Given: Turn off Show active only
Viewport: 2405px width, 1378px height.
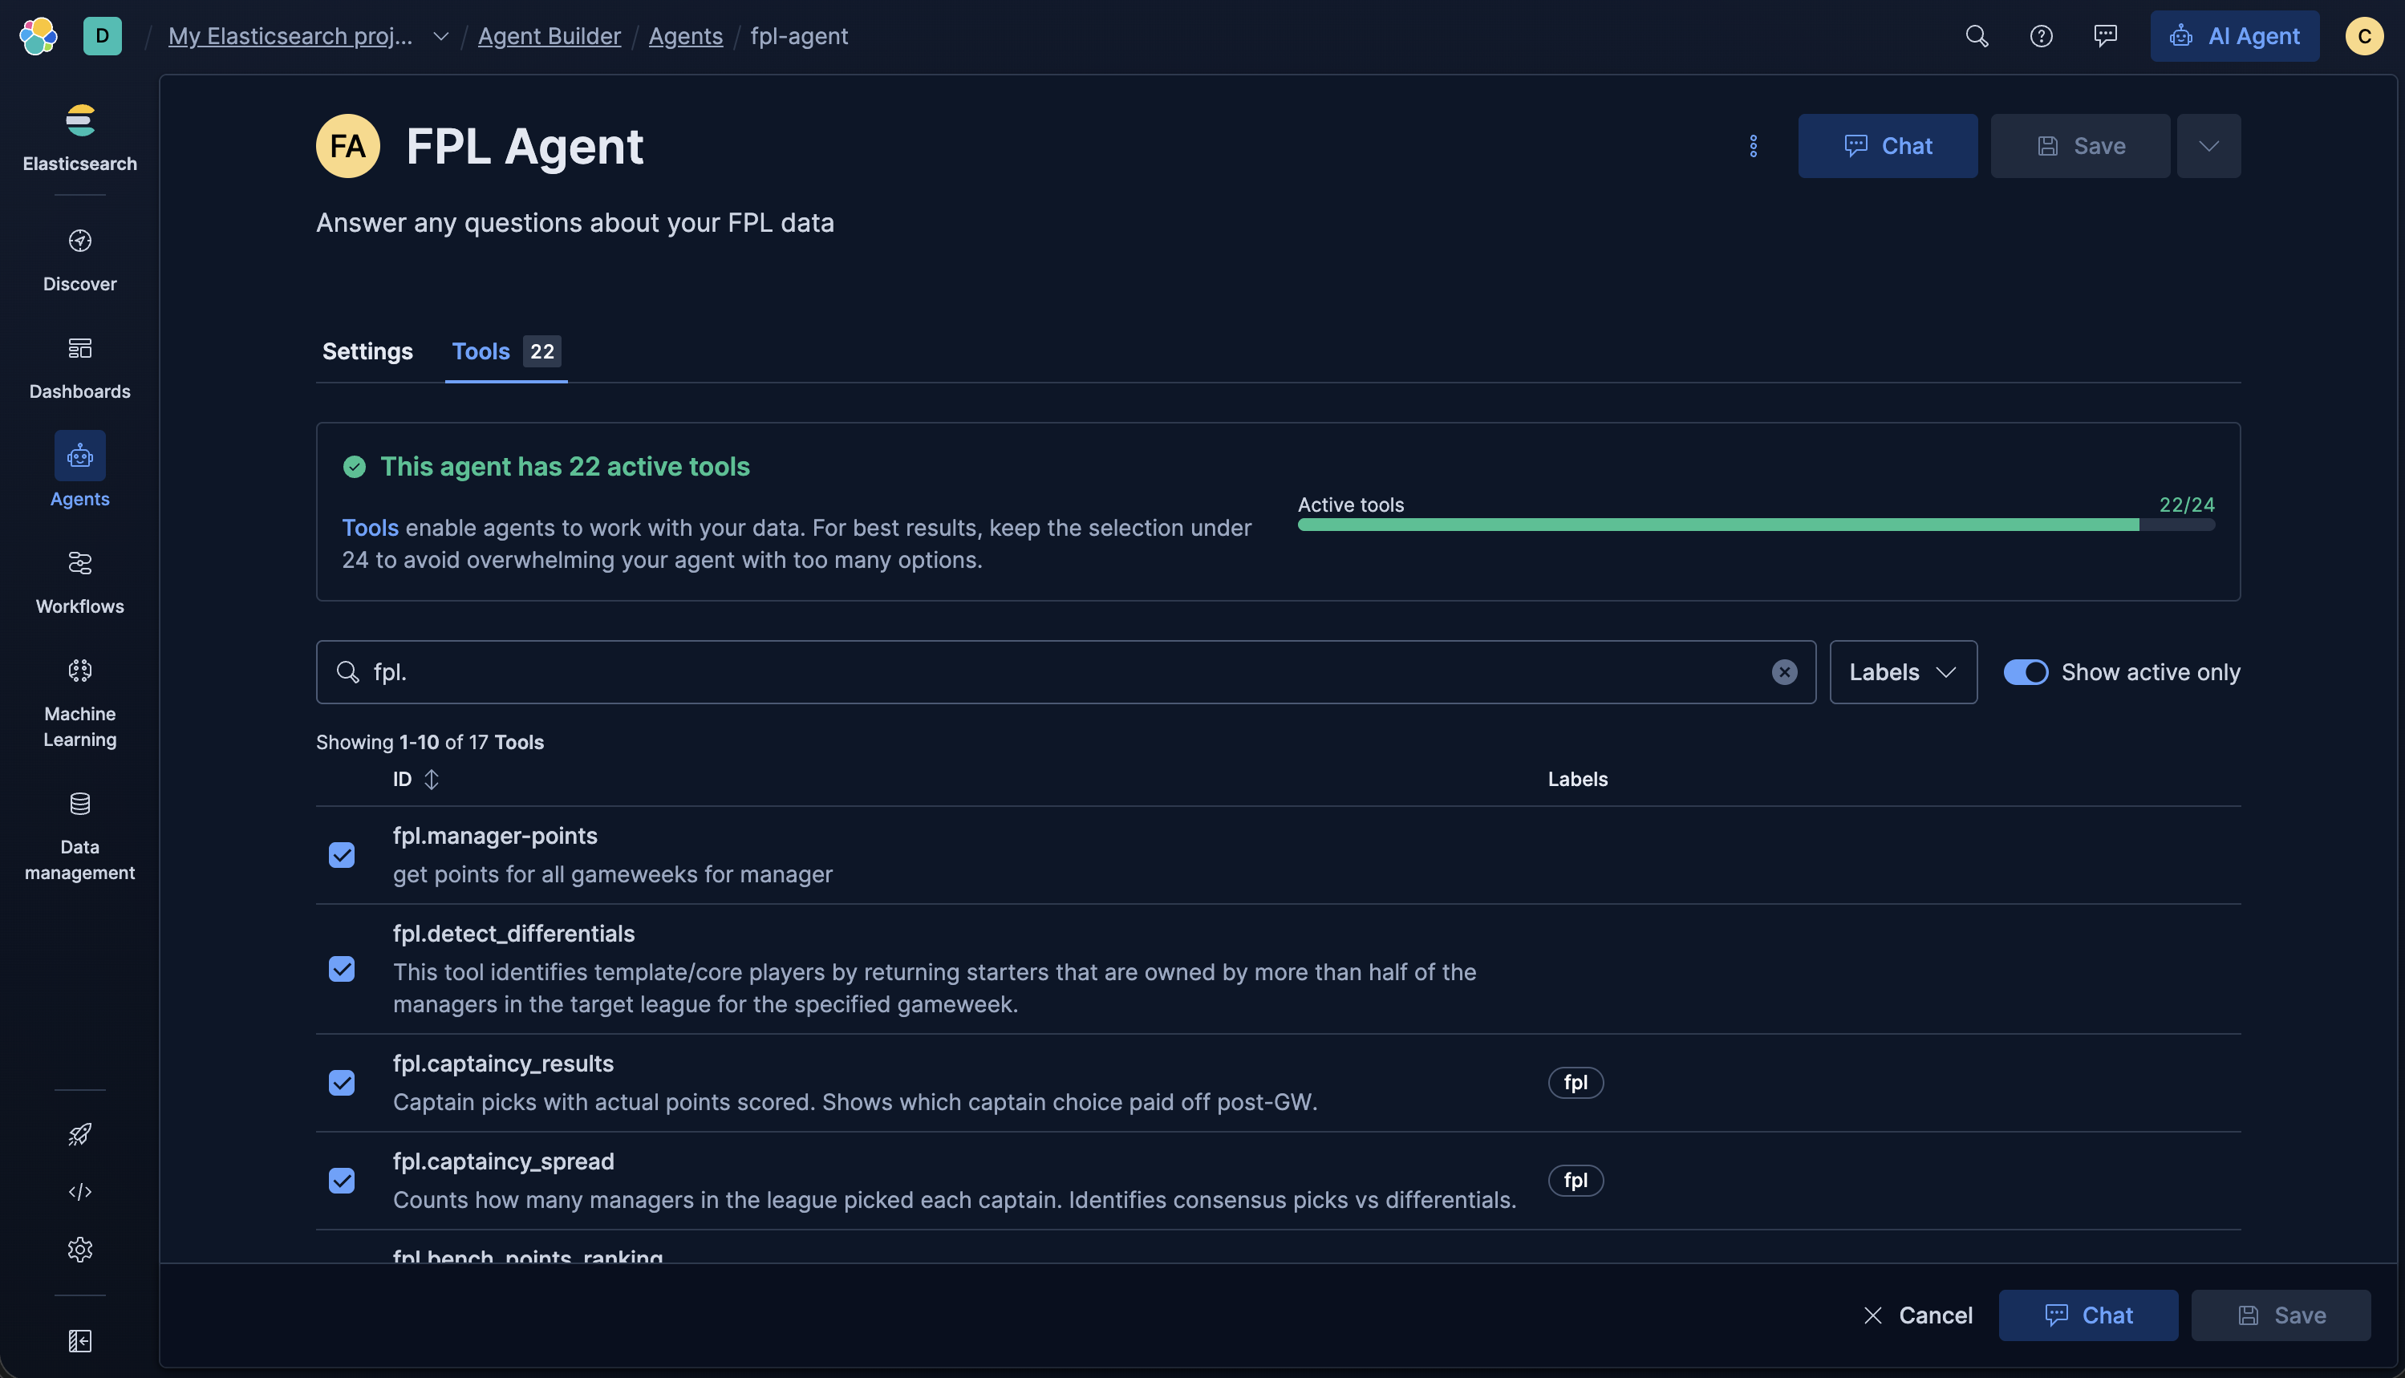Looking at the screenshot, I should 2026,672.
